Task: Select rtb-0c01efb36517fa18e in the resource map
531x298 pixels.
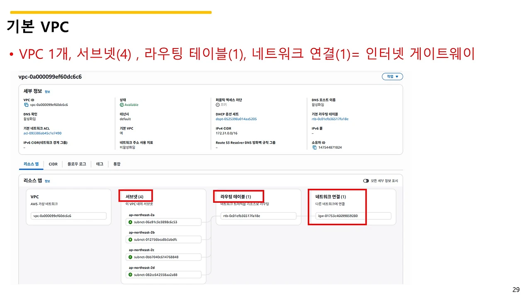Action: coord(258,216)
